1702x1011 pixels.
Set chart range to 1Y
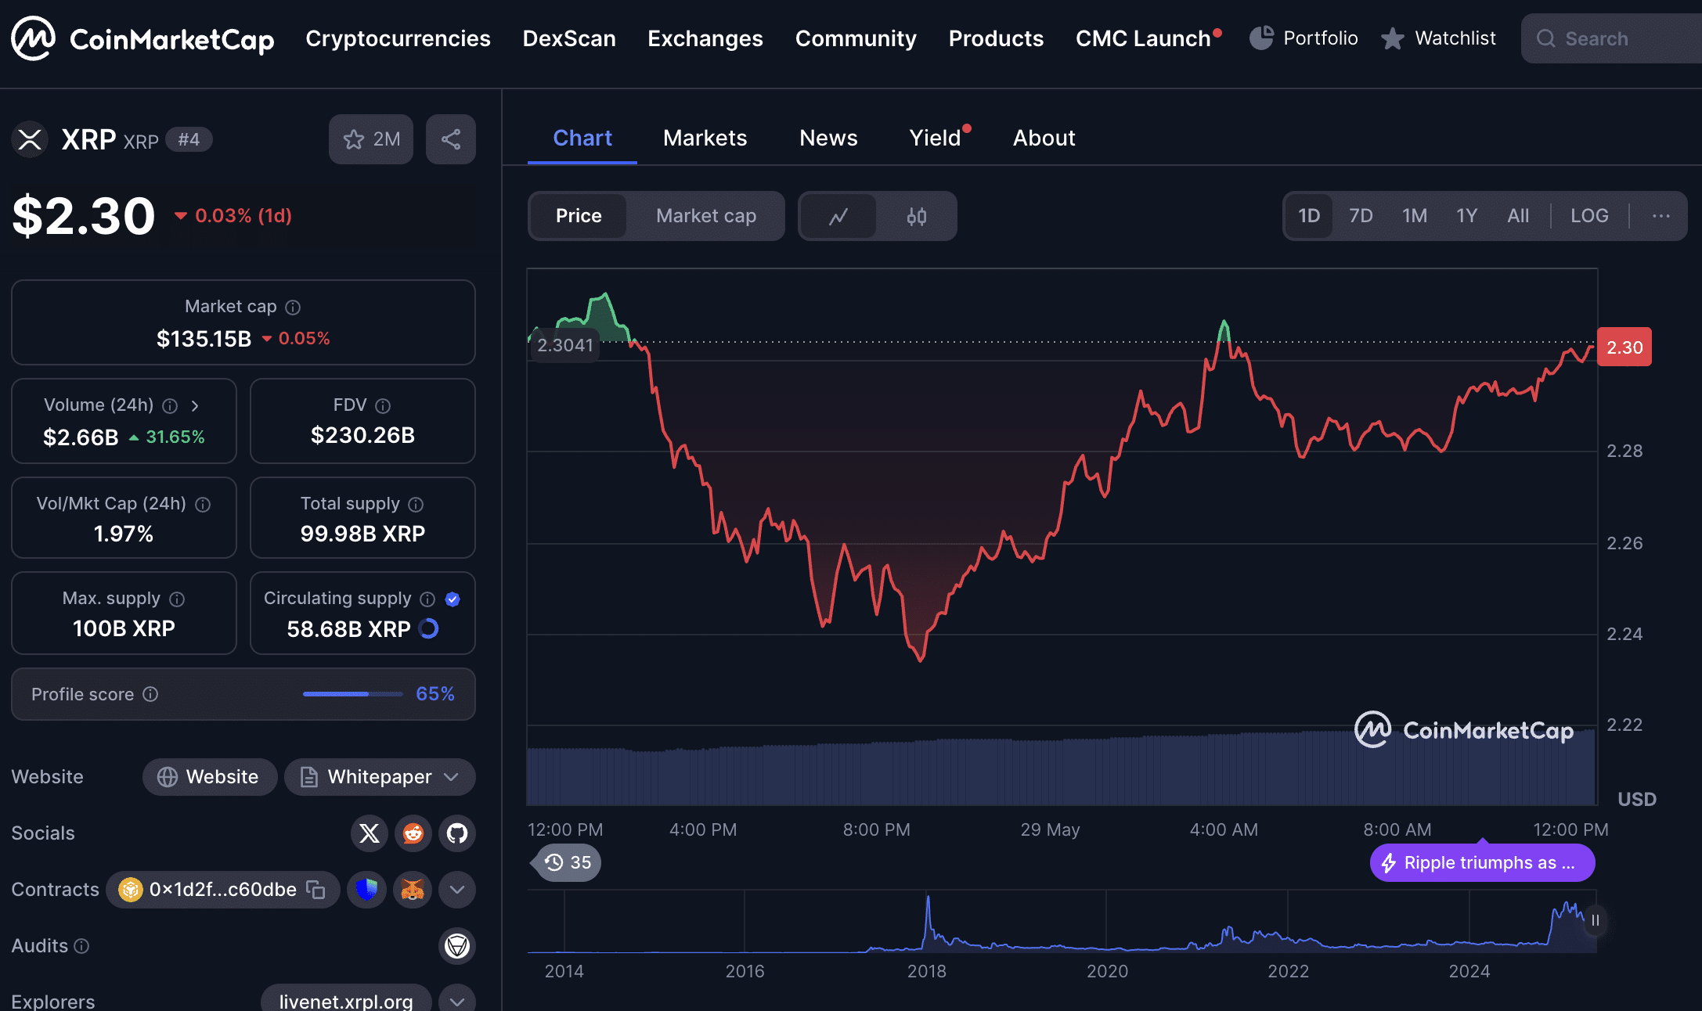click(1466, 216)
